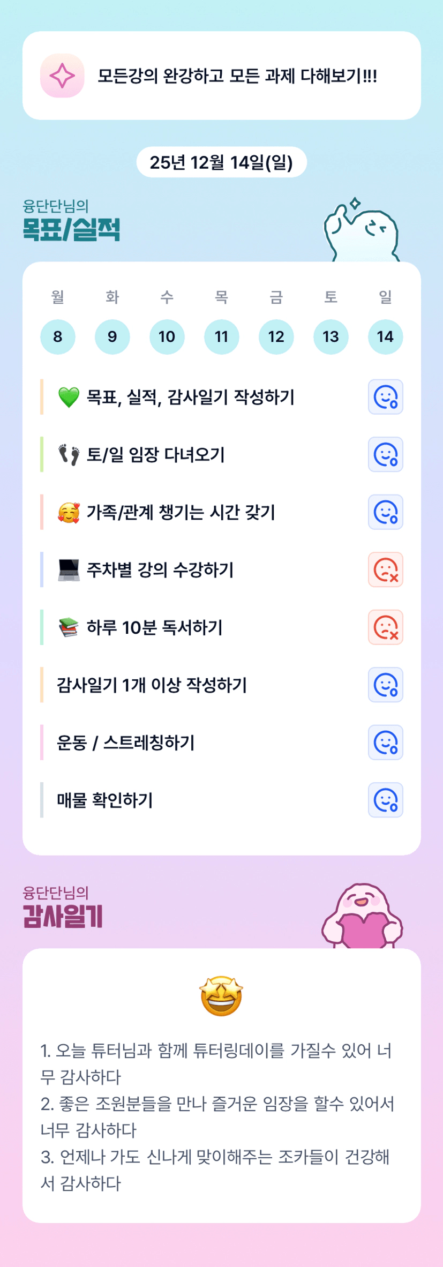The image size is (443, 1267).
Task: Toggle status face for 운동 / 스트레칭하기
Action: pyautogui.click(x=385, y=743)
